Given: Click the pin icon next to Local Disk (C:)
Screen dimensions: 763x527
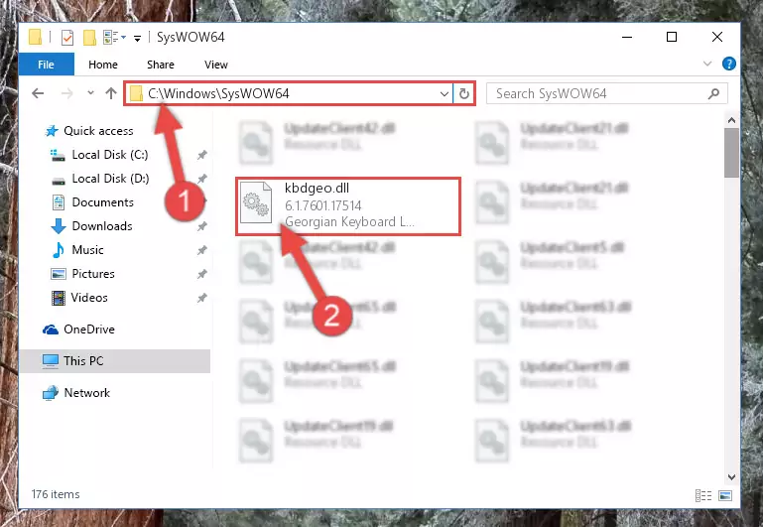Looking at the screenshot, I should tap(202, 155).
